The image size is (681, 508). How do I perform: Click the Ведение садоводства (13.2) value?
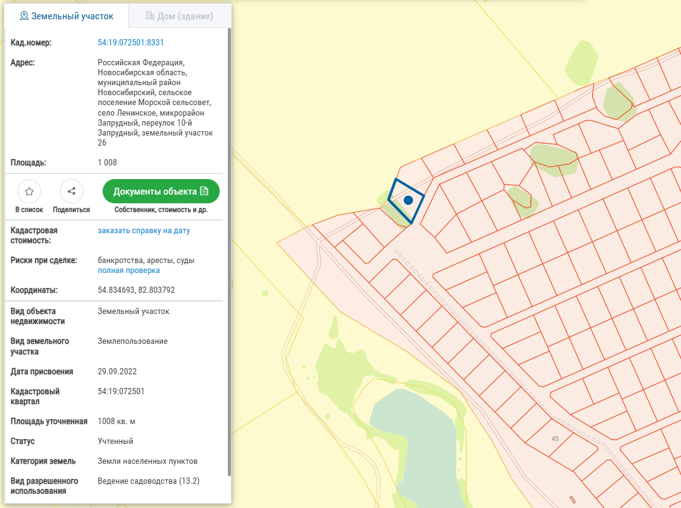coord(149,481)
